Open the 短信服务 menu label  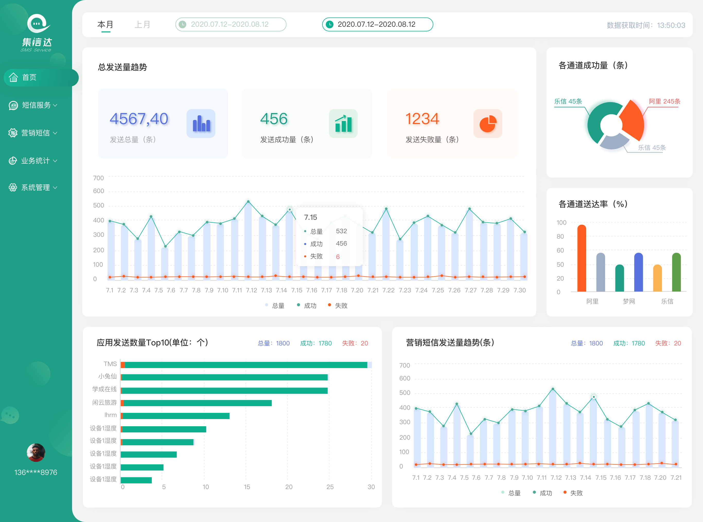point(36,105)
